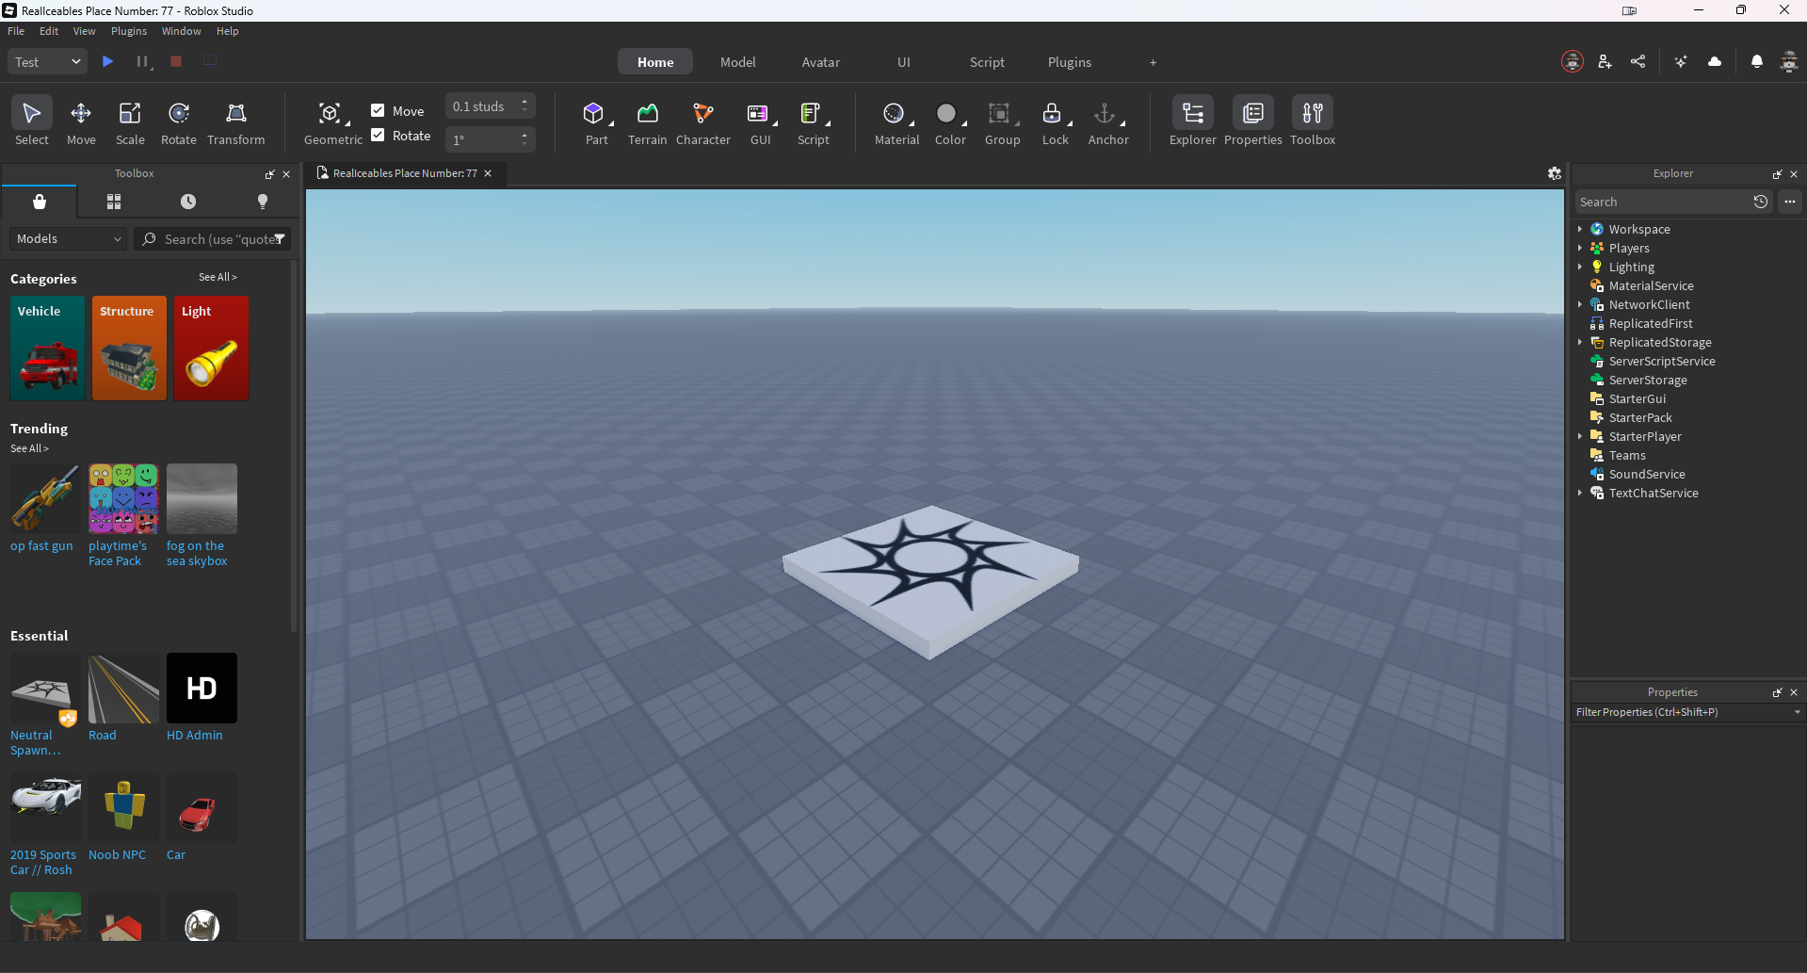The width and height of the screenshot is (1807, 973).
Task: Select the op fast gun thumbnail
Action: pyautogui.click(x=45, y=499)
